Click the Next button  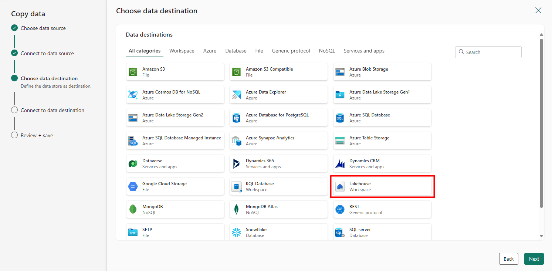[x=534, y=259]
